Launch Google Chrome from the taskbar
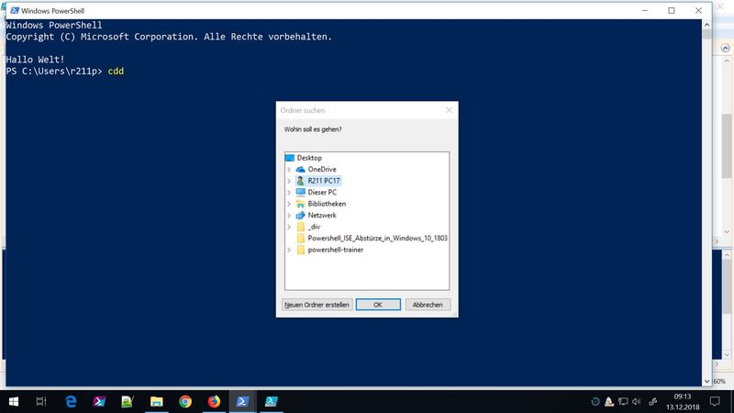The height and width of the screenshot is (413, 734). (x=185, y=401)
